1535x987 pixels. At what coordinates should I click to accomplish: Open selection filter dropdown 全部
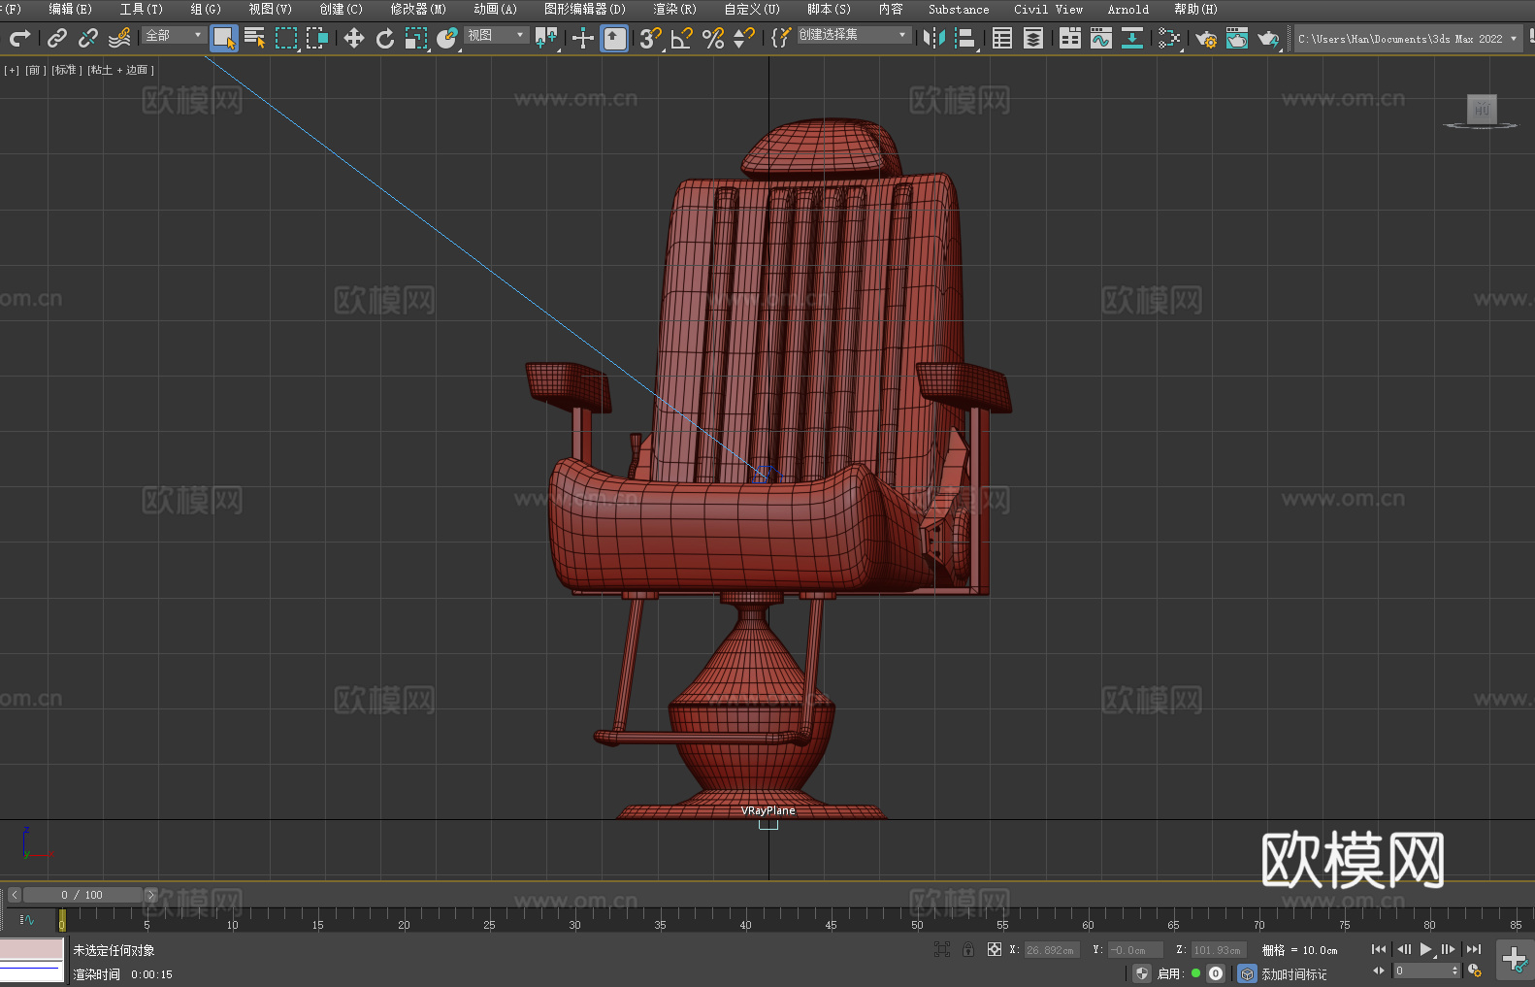click(174, 35)
